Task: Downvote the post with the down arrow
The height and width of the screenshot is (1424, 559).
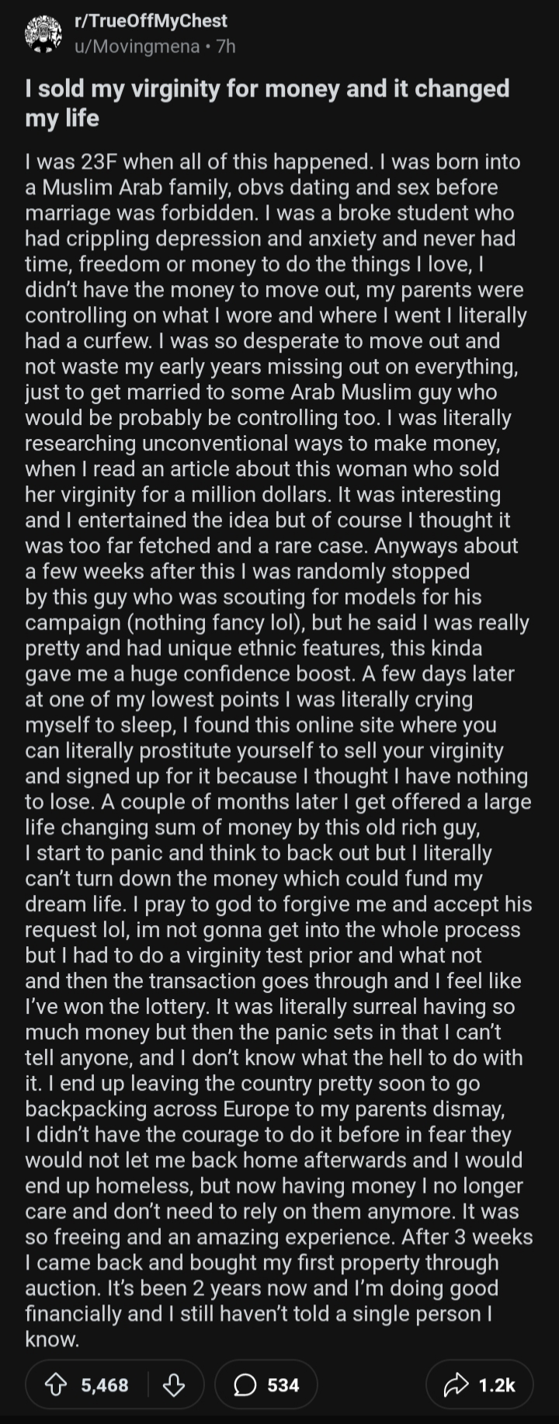Action: pos(174,1384)
